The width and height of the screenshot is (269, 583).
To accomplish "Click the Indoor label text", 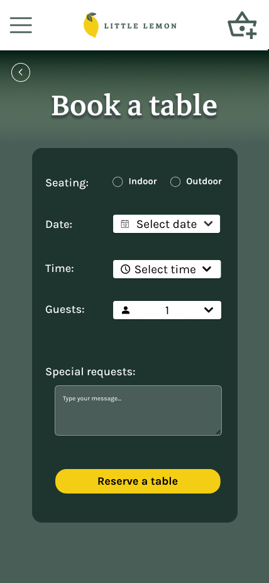I will click(143, 181).
